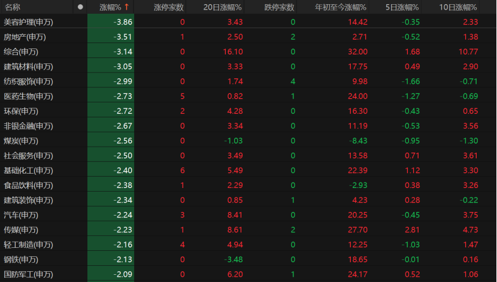Select the 社会服务(申万) row name
The height and width of the screenshot is (282, 497).
pos(28,156)
